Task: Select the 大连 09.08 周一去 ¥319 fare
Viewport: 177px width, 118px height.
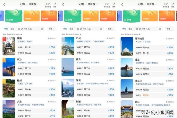Action: (37, 111)
